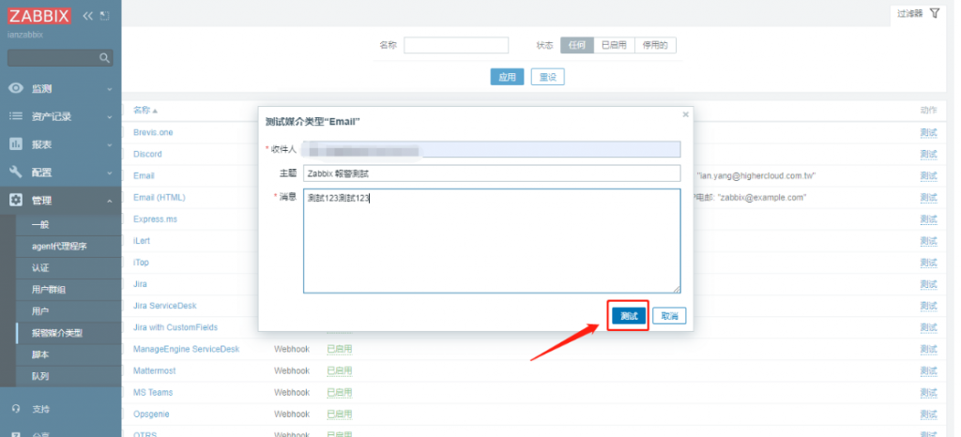Collapse the 管理 menu chevron
961x437 pixels.
tap(110, 201)
